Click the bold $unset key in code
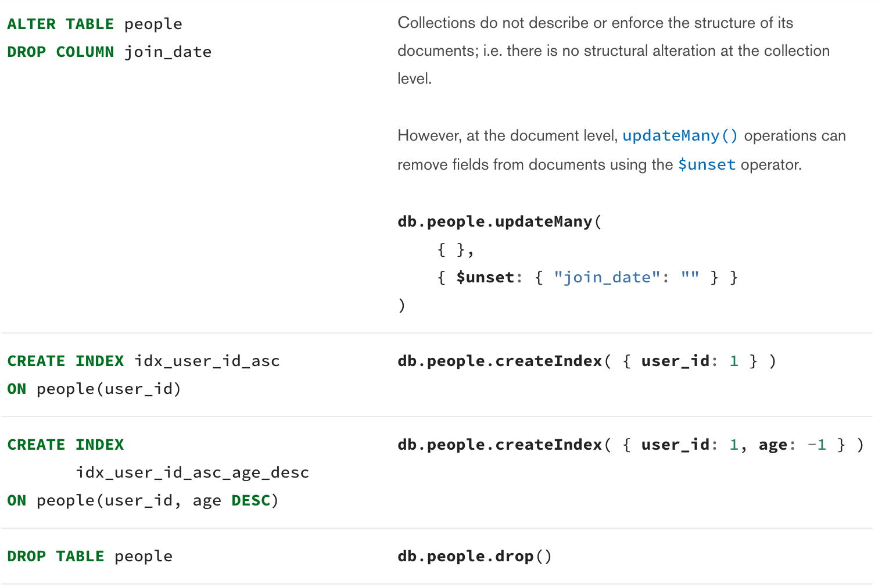This screenshot has height=588, width=882. pos(485,278)
